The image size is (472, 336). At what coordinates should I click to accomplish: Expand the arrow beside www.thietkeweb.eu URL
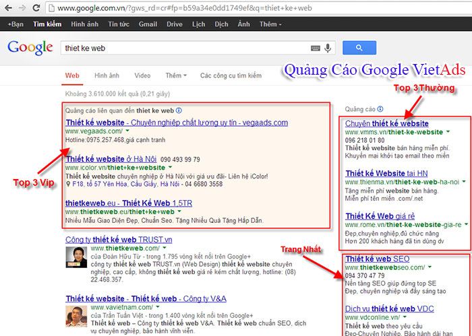pyautogui.click(x=179, y=211)
